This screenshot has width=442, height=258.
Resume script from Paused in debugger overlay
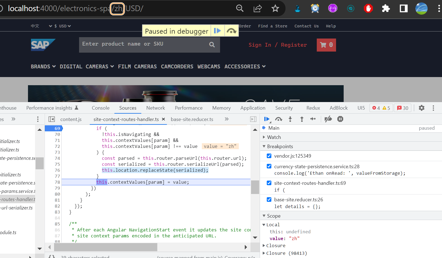click(x=217, y=31)
